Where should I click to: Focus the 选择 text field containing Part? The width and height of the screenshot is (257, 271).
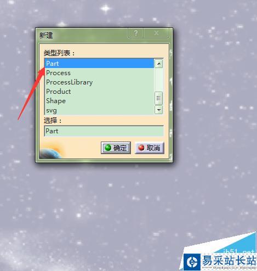coord(104,131)
